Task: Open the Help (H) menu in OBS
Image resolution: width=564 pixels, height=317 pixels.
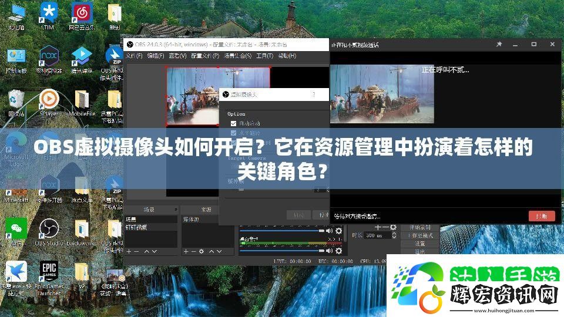Action: click(x=287, y=56)
